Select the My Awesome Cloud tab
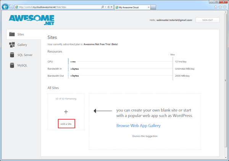Image resolution: width=229 pixels, height=161 pixels. click(132, 7)
